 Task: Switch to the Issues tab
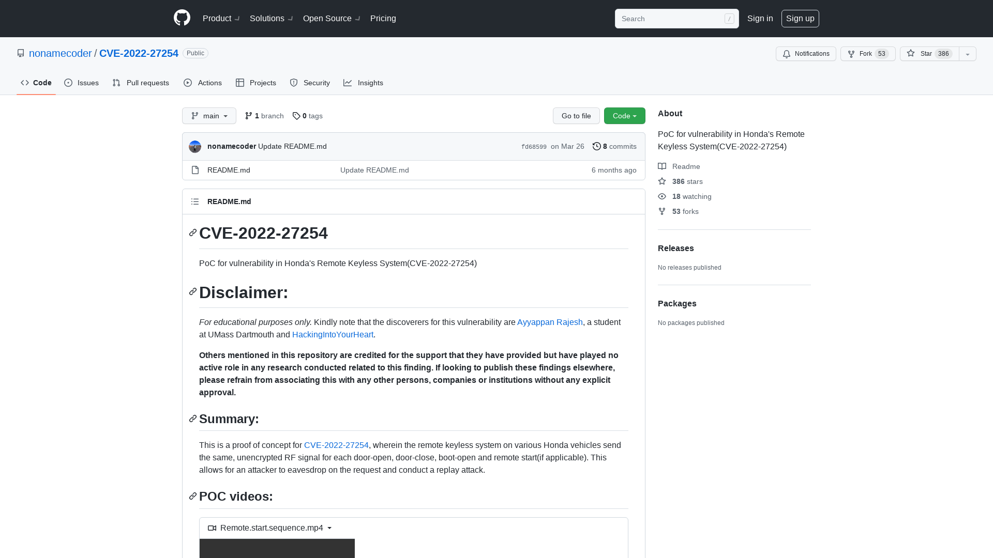pos(82,83)
